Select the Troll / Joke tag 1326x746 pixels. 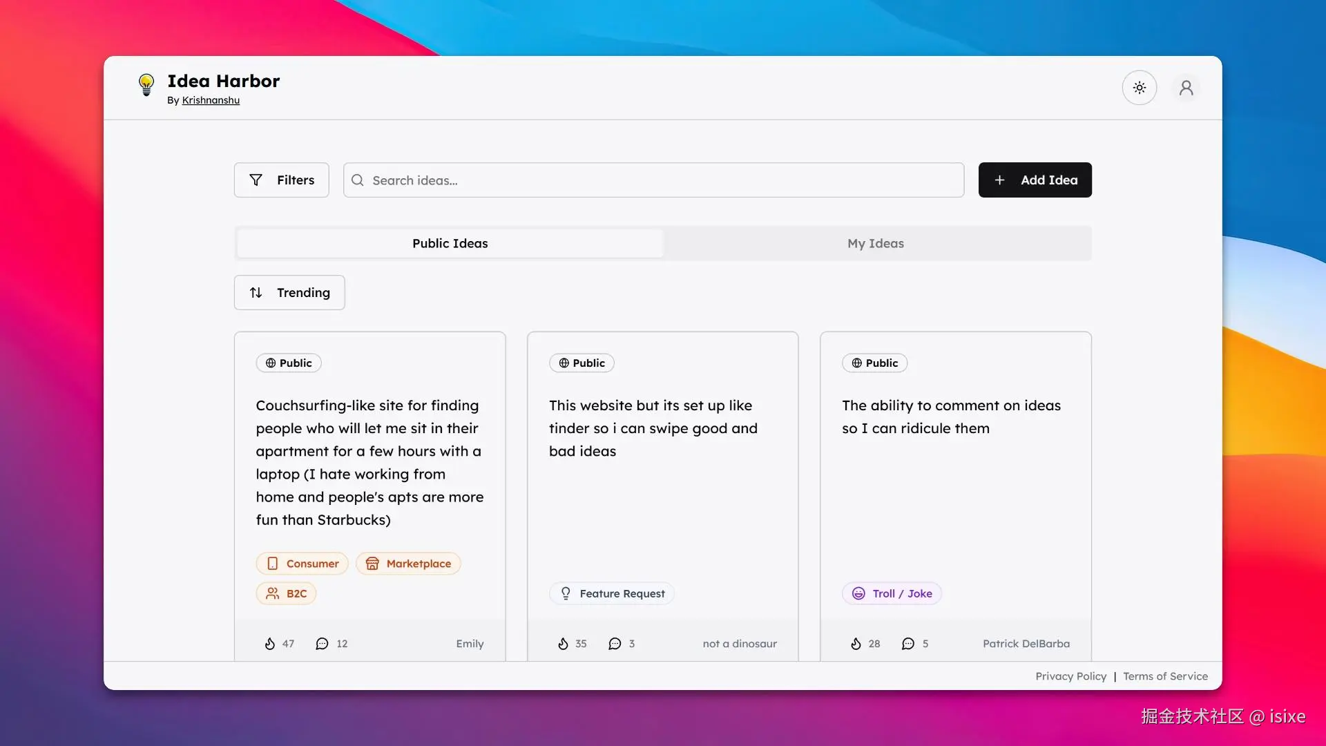coord(892,593)
